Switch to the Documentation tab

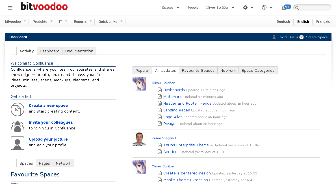click(x=79, y=51)
